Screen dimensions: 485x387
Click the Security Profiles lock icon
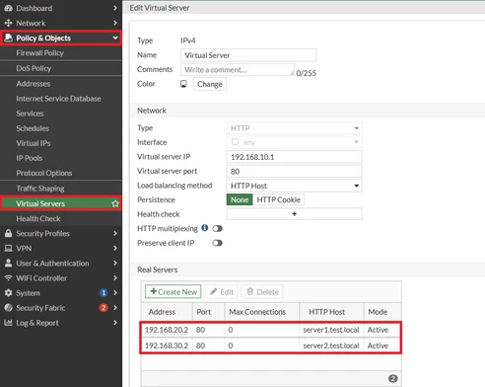tap(9, 233)
